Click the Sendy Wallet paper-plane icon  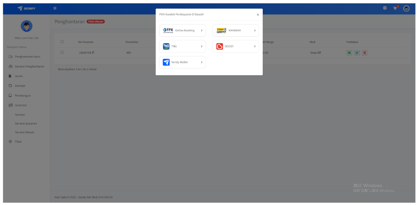point(166,62)
